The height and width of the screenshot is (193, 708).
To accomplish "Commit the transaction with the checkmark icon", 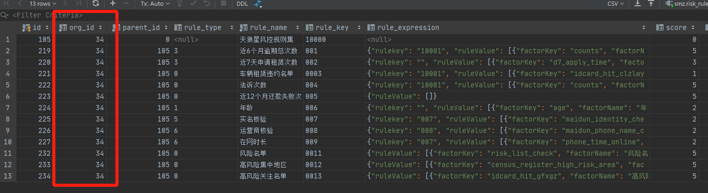I will click(x=193, y=4).
